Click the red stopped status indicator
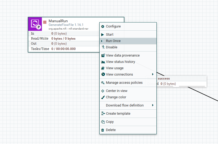This screenshot has width=218, height=144. 45,22
